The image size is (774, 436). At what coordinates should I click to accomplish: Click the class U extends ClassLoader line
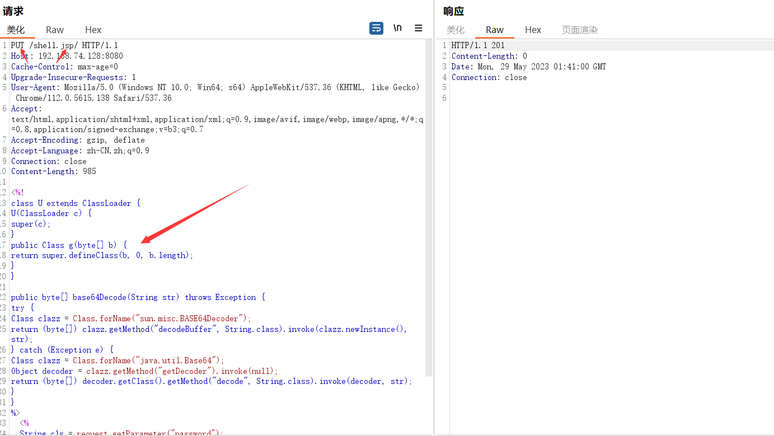[76, 203]
